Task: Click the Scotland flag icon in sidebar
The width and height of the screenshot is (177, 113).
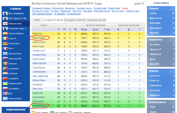Action: click(5, 54)
